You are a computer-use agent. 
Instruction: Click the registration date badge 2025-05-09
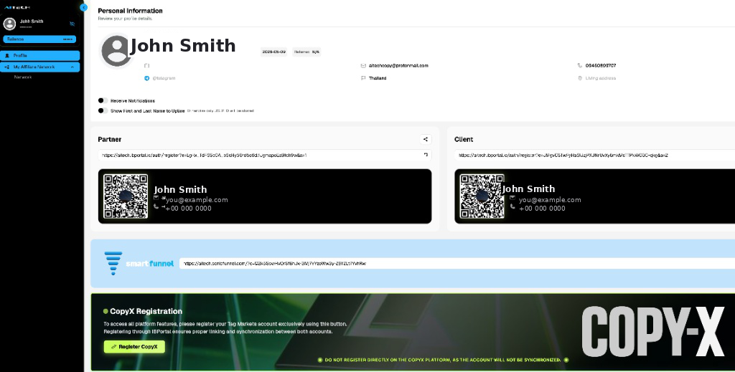click(273, 52)
